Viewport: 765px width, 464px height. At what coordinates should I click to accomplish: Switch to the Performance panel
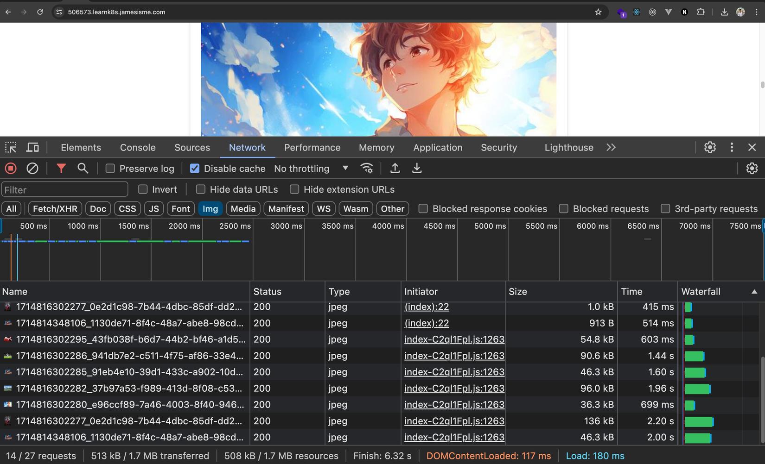click(x=312, y=147)
